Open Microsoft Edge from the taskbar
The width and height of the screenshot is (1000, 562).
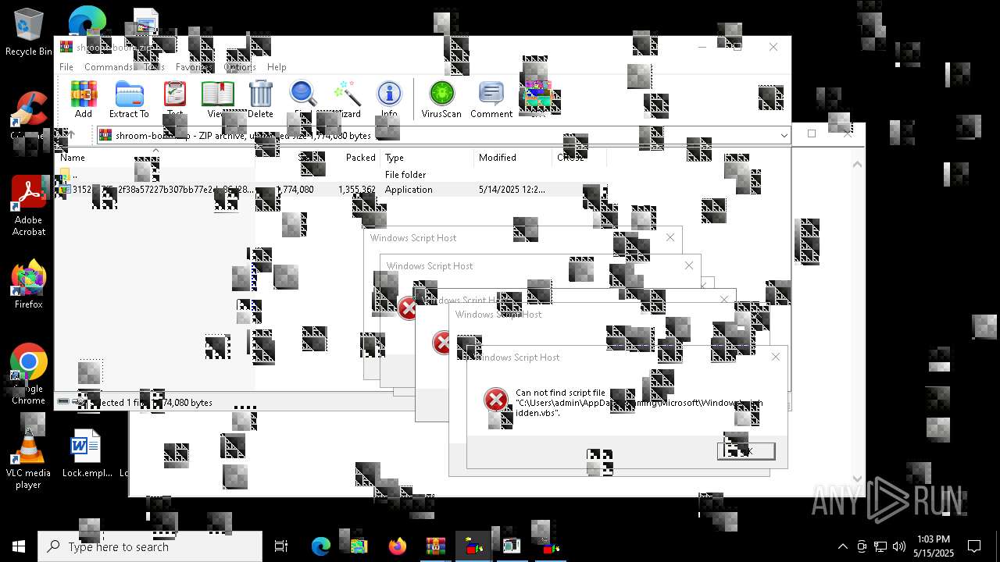click(x=321, y=546)
